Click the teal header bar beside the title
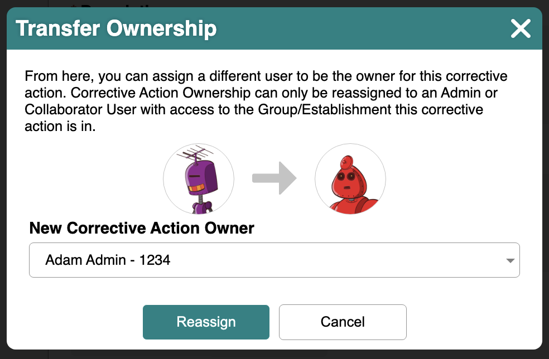549x359 pixels. click(360, 28)
